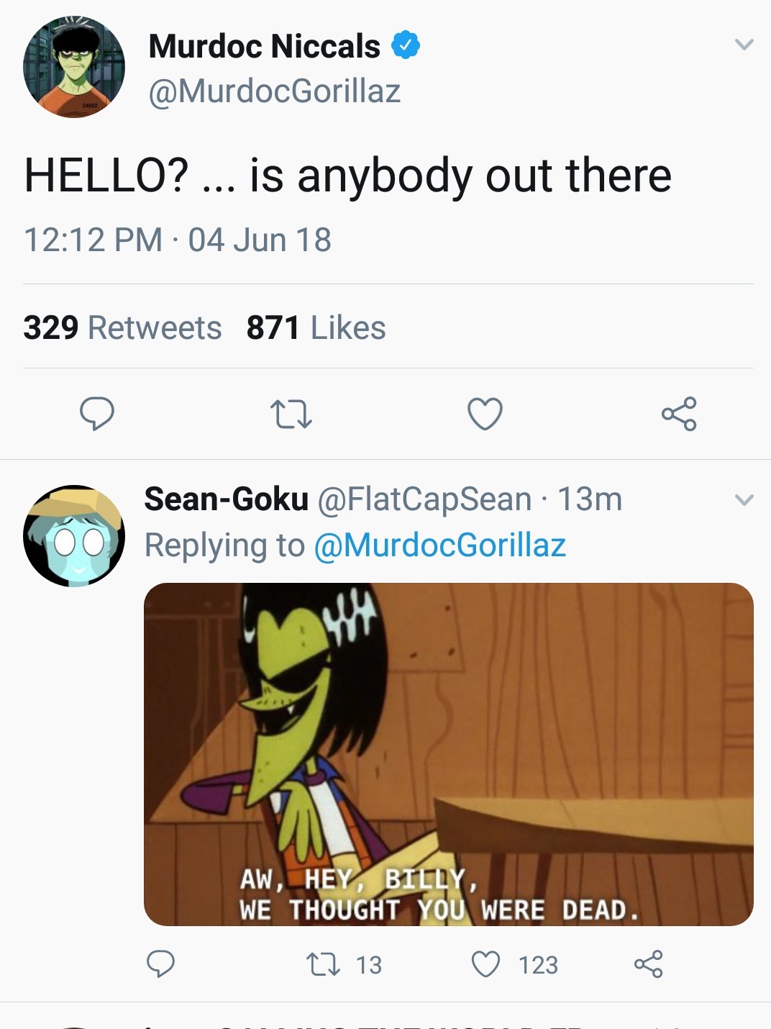
Task: Like Sean-Goku's reply with 123 likes
Action: coord(485,964)
